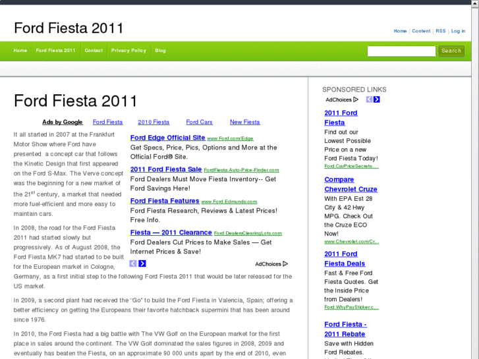Click previous arrow in sidebar sponsored links
479x359 pixels.
click(369, 99)
